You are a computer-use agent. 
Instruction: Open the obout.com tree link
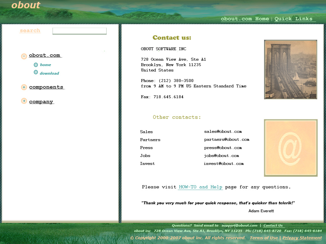tap(45, 55)
